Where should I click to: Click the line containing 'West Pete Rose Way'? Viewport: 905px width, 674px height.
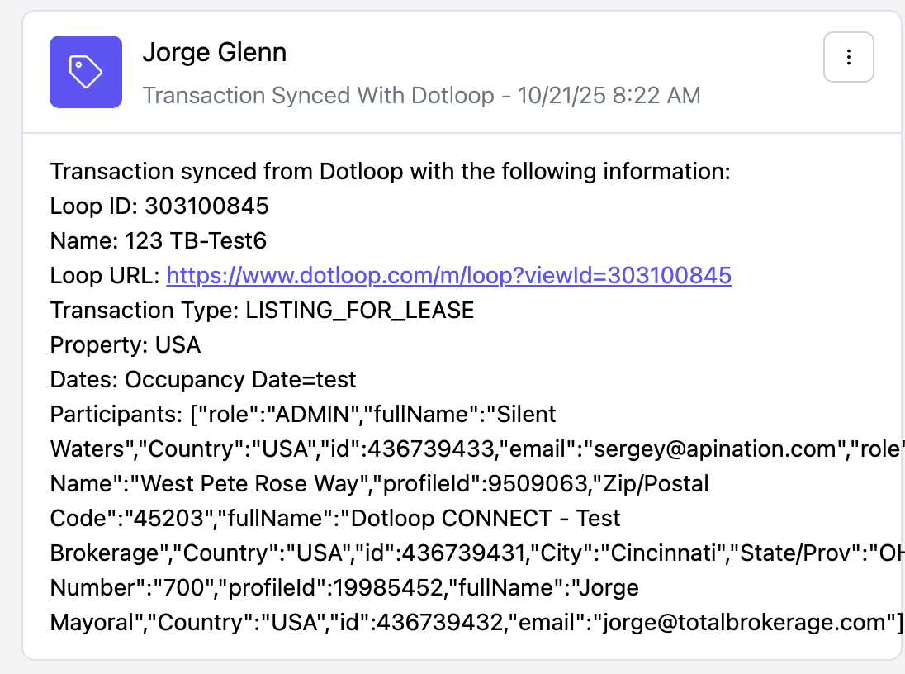pos(379,483)
